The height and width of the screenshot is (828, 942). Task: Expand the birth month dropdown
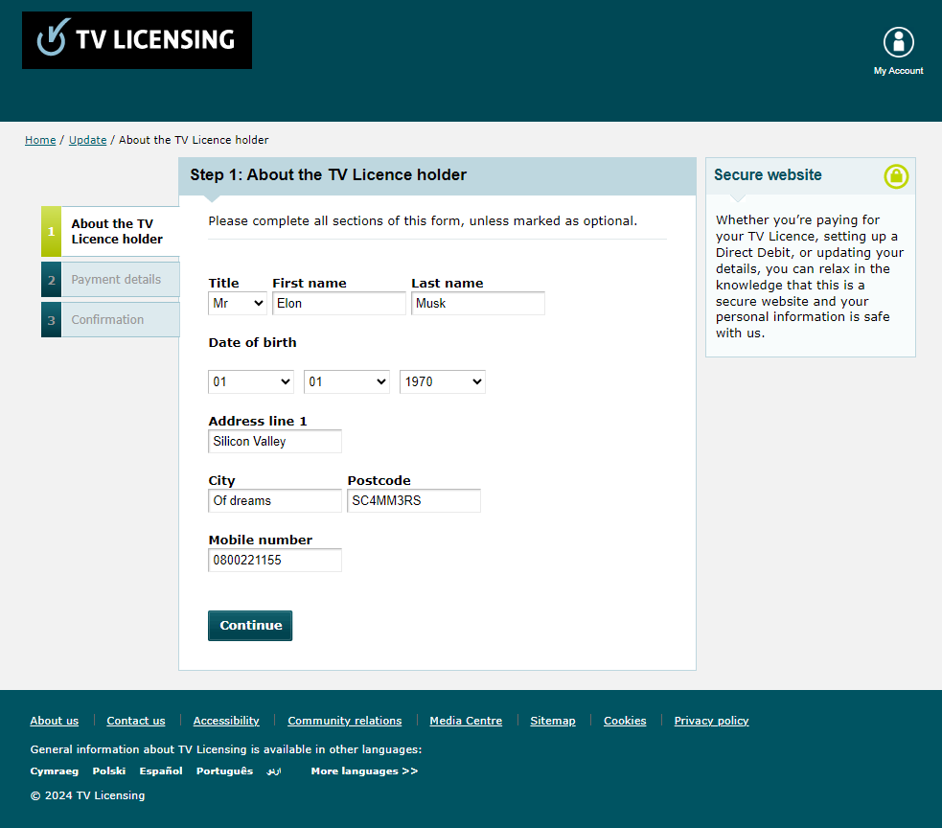point(347,382)
